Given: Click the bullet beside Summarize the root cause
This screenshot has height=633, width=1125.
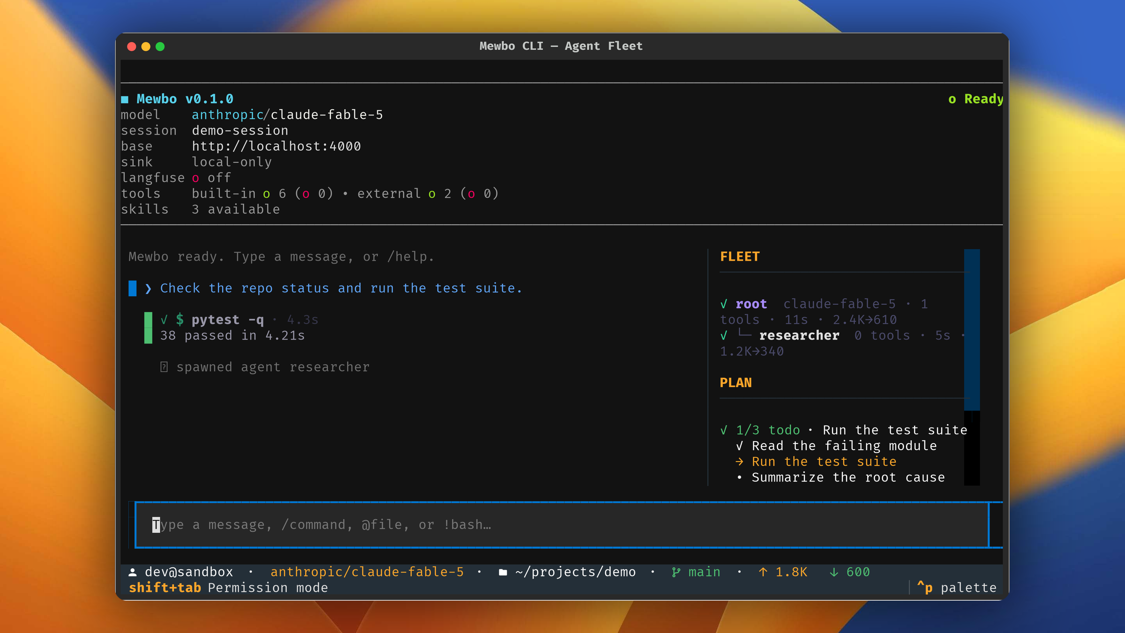Looking at the screenshot, I should [x=740, y=478].
